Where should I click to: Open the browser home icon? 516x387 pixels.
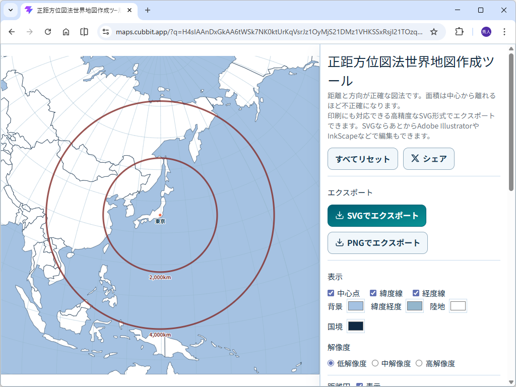[66, 31]
